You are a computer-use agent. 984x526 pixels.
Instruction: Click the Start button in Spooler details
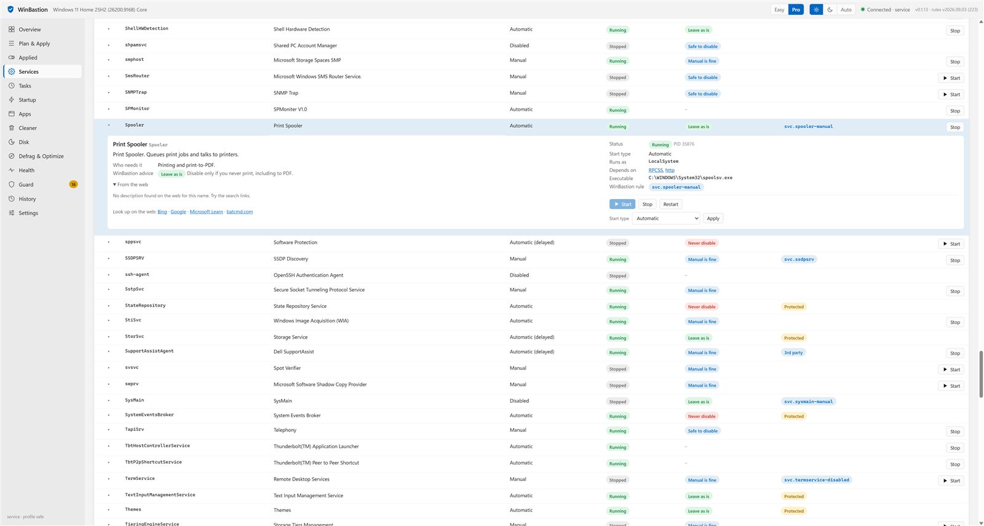622,204
